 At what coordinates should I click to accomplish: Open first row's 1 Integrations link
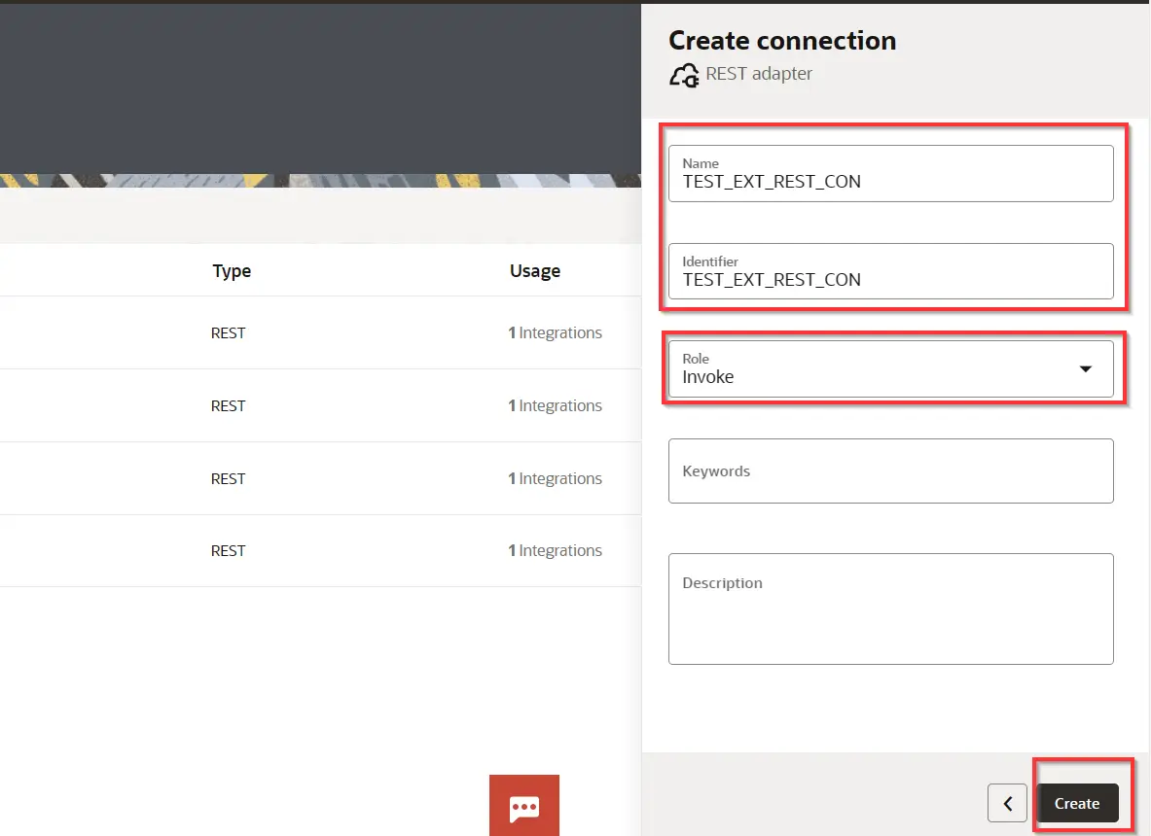click(x=556, y=332)
